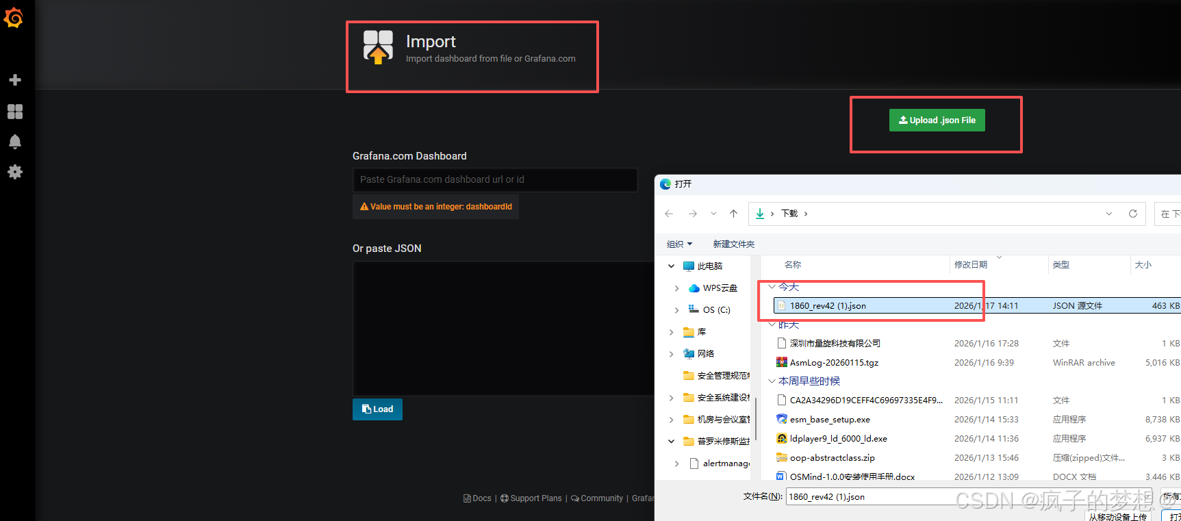Open the Create plus menu in Grafana sidebar
This screenshot has width=1181, height=521.
pyautogui.click(x=15, y=80)
